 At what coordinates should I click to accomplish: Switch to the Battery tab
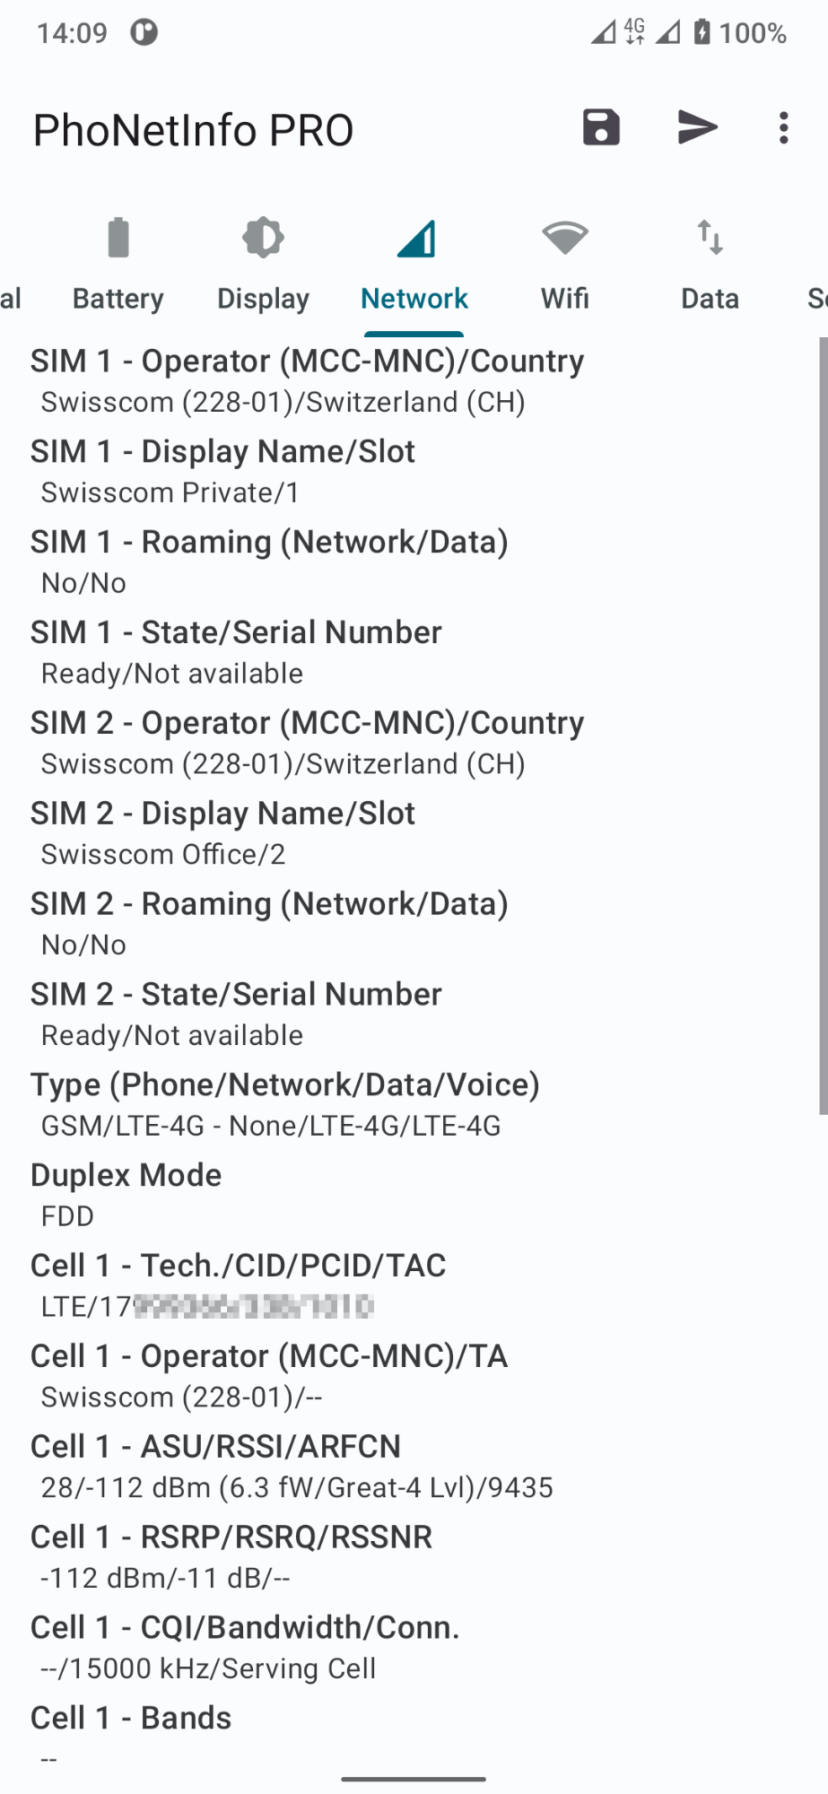click(x=118, y=298)
